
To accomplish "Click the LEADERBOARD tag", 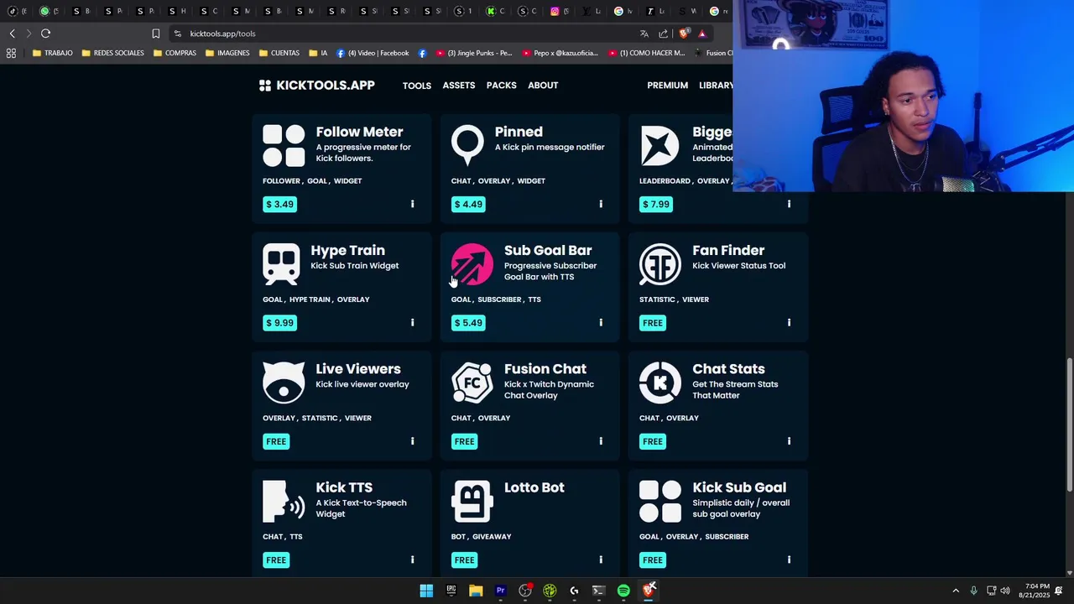I will pyautogui.click(x=665, y=181).
